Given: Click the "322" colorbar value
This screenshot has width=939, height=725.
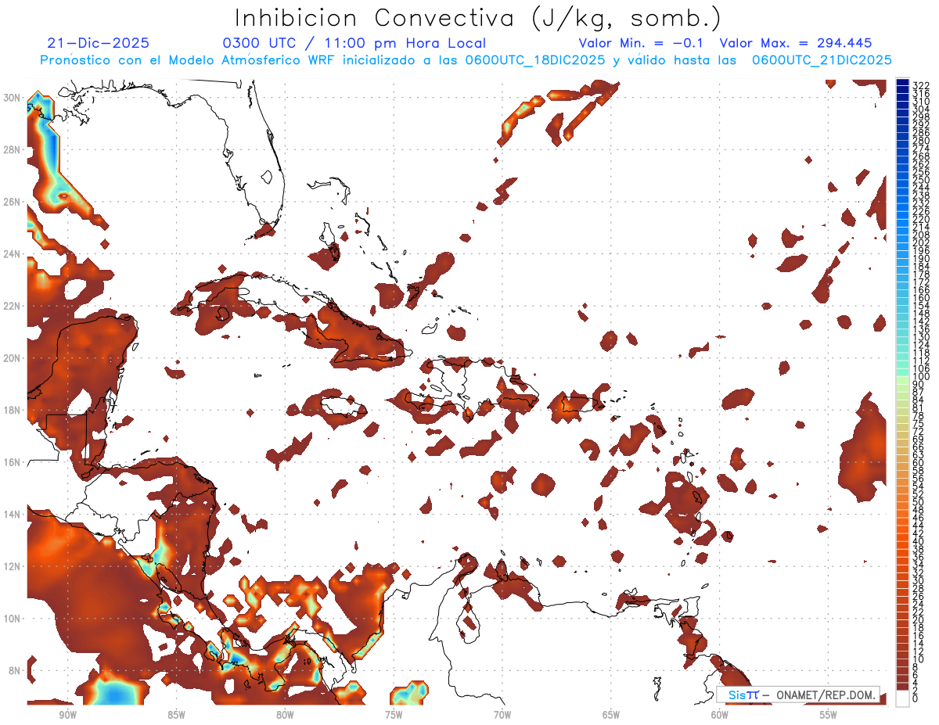Looking at the screenshot, I should pos(921,85).
